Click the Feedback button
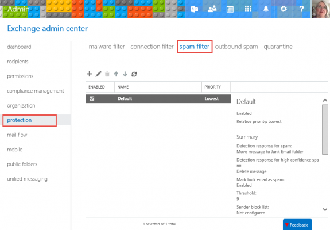 pyautogui.click(x=297, y=225)
